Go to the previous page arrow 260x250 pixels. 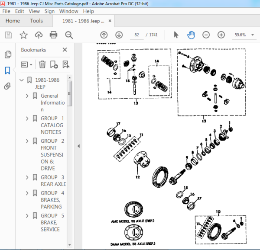pyautogui.click(x=104, y=35)
